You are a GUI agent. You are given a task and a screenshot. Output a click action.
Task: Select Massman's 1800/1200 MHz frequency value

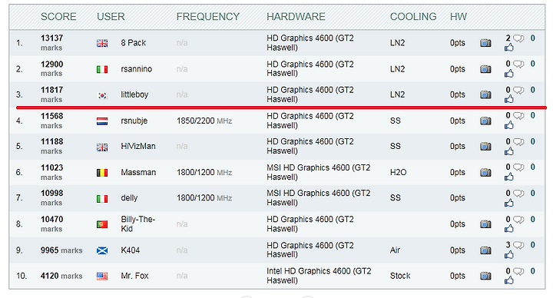204,173
